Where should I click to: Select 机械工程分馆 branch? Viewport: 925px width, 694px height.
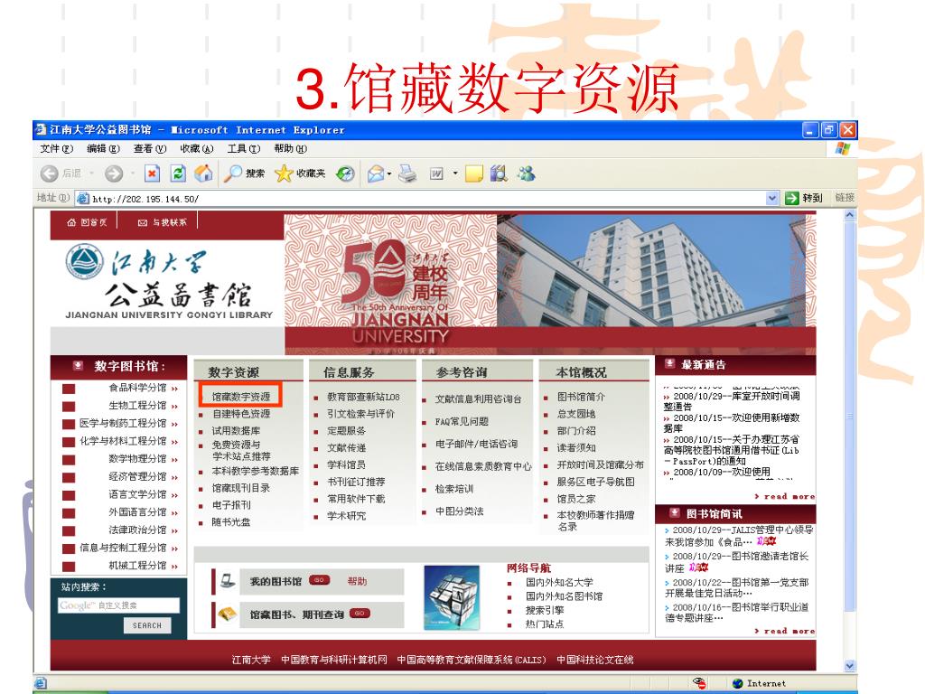(x=137, y=566)
